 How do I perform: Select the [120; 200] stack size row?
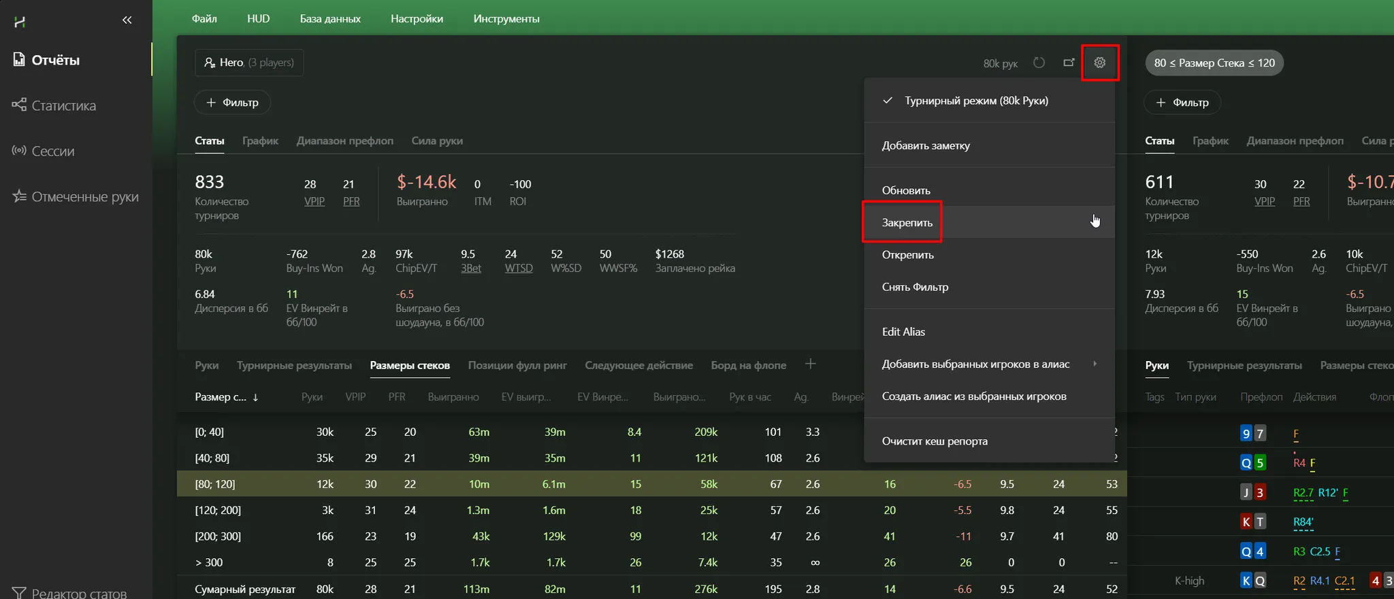218,510
